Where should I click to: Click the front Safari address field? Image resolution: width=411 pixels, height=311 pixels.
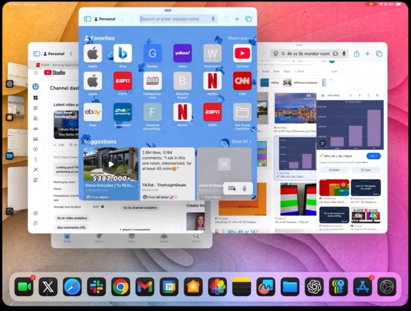coord(178,19)
